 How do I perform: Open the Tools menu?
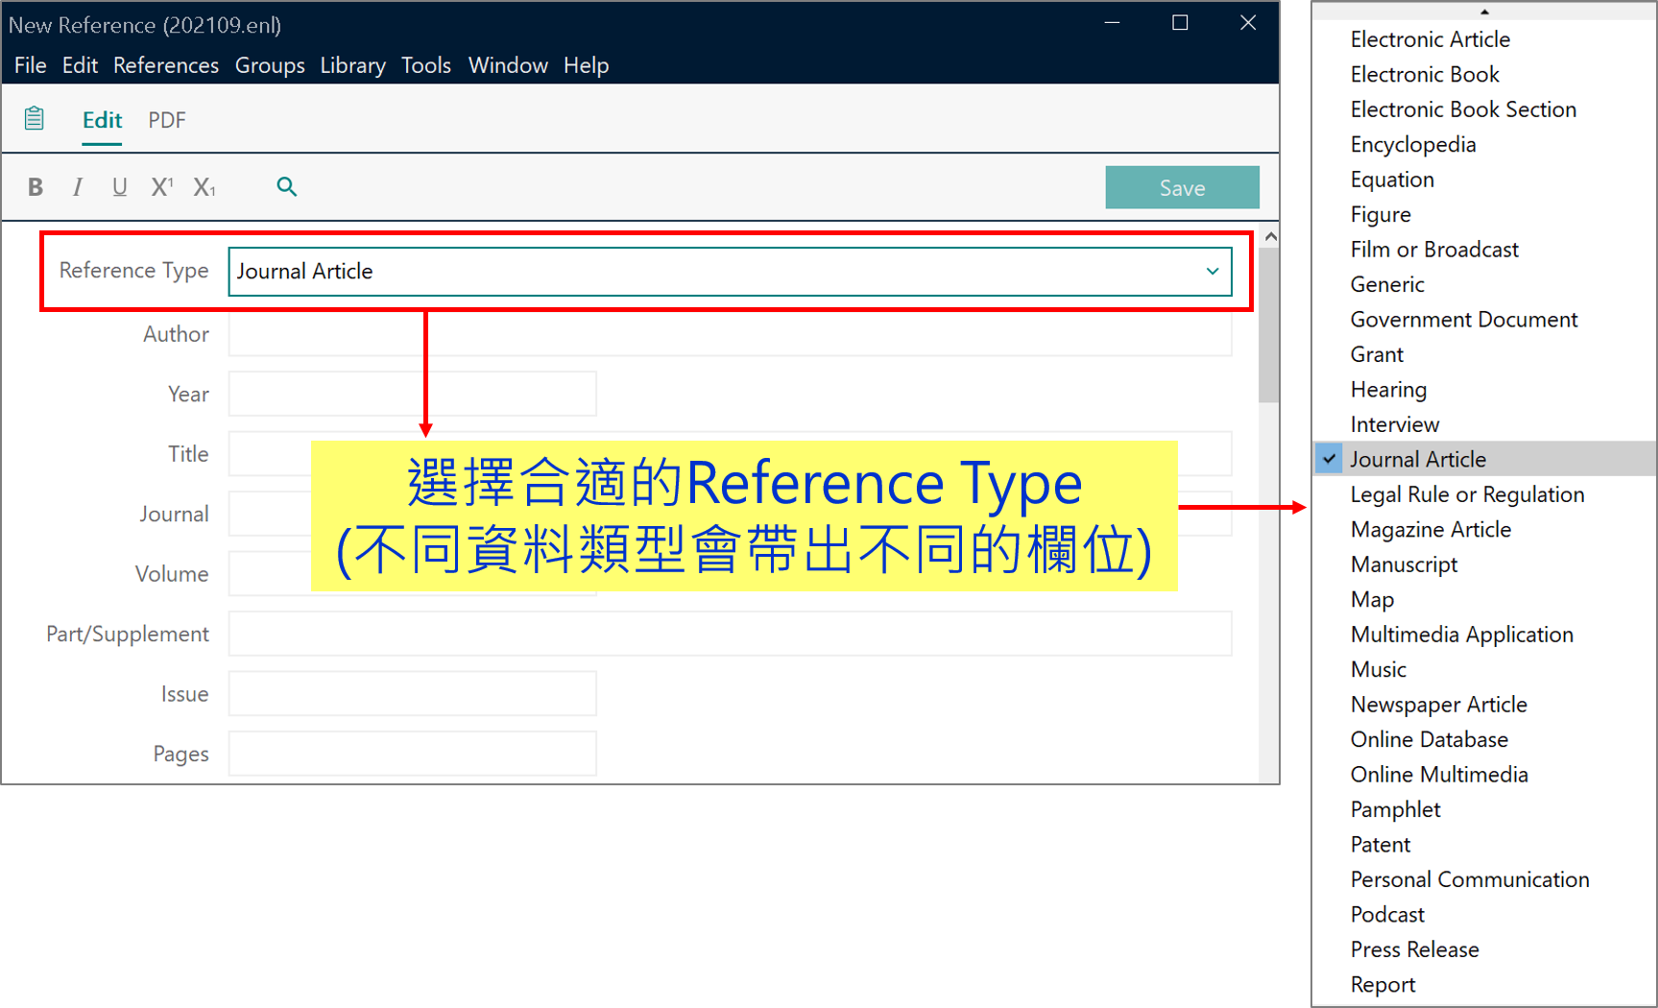point(426,65)
